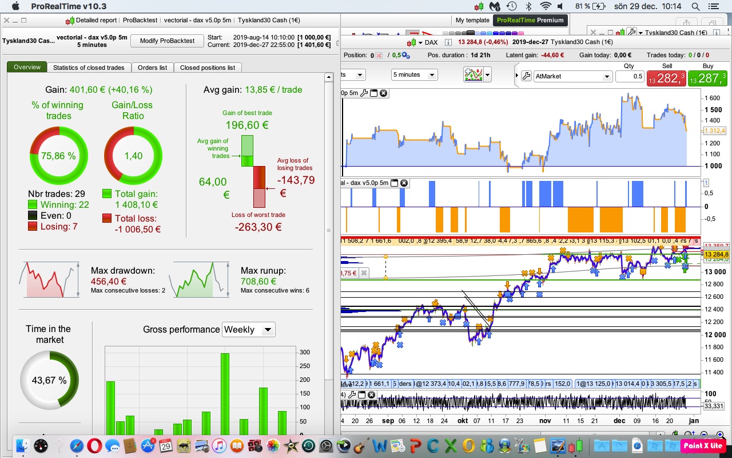Open Microsoft Word from the Dock
Image resolution: width=732 pixels, height=458 pixels.
click(379, 445)
